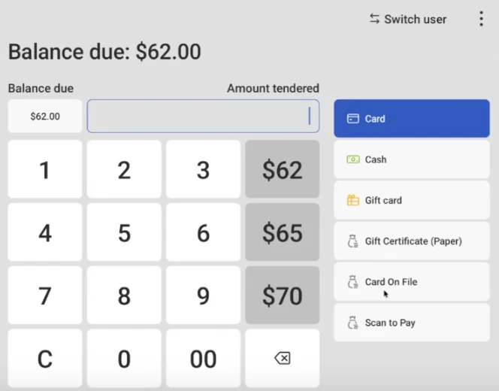
Task: Switch user via the top link
Action: tap(408, 19)
